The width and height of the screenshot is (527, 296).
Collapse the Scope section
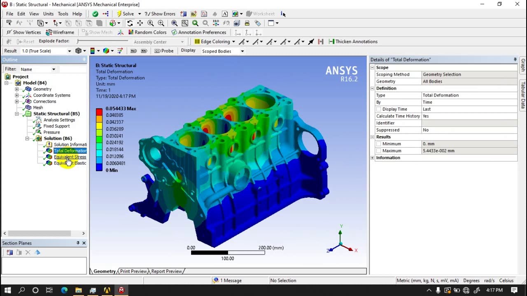coord(372,67)
